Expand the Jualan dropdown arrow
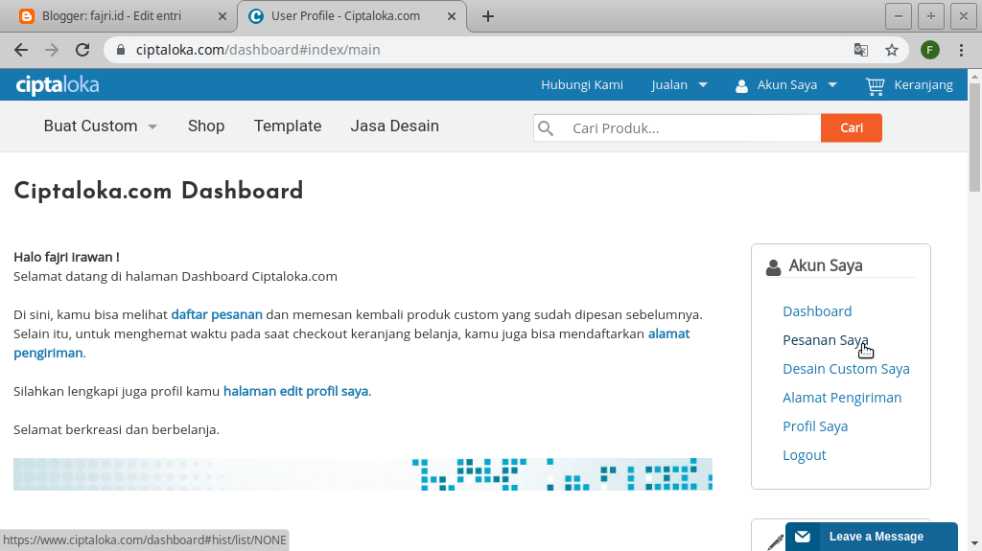982x551 pixels. click(703, 85)
